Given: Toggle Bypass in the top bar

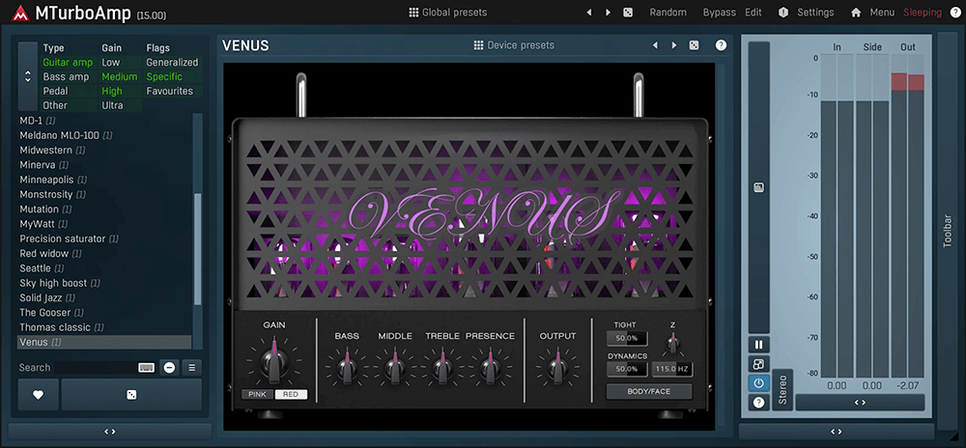Looking at the screenshot, I should coord(720,13).
